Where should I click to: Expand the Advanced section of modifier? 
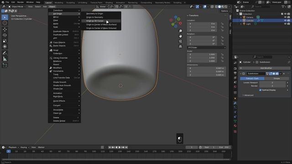(248, 95)
